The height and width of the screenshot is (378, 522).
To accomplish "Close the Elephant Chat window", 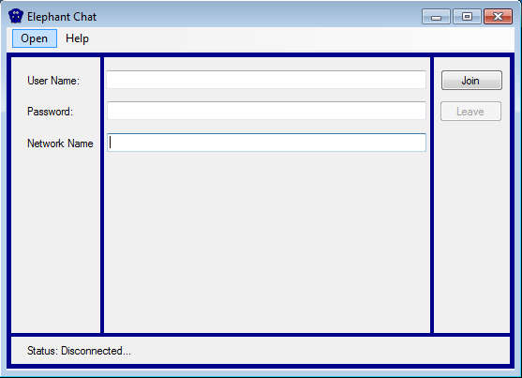I will pyautogui.click(x=498, y=17).
